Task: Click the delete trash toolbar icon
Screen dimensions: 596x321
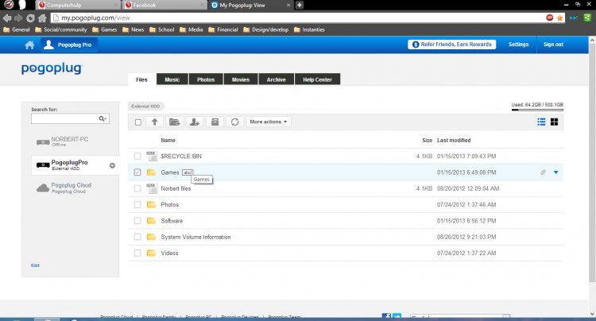Action: (215, 122)
